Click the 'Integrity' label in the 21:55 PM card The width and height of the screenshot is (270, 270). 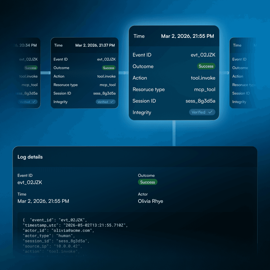coord(142,112)
